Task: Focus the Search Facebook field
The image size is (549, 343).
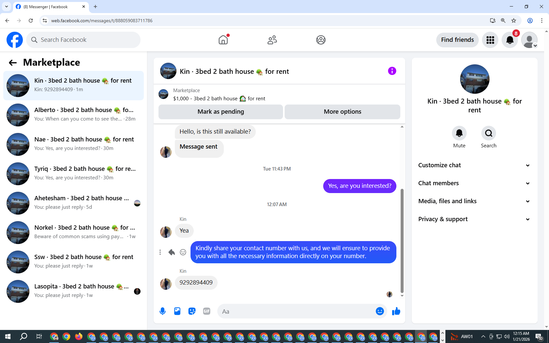Action: point(83,40)
